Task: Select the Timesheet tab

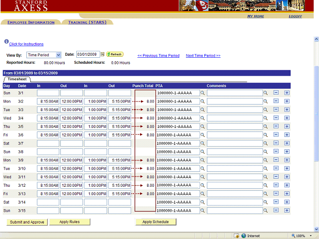Action: [16, 79]
